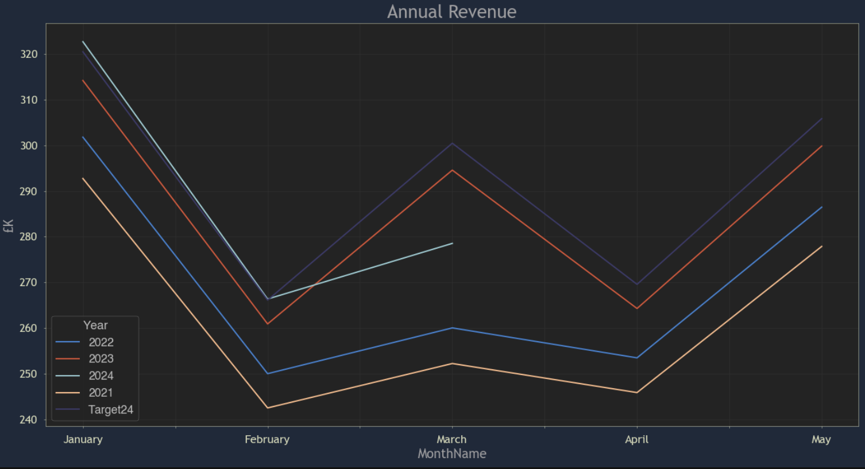Click the Target24 line endpoint at May
Image resolution: width=865 pixels, height=469 pixels.
click(821, 119)
